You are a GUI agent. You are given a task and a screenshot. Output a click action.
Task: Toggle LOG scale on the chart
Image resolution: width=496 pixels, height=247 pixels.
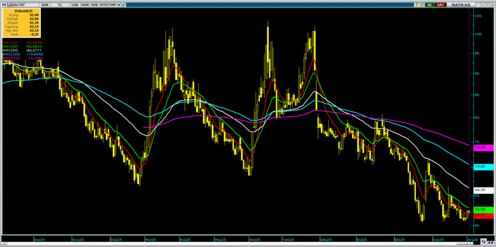pos(74,4)
